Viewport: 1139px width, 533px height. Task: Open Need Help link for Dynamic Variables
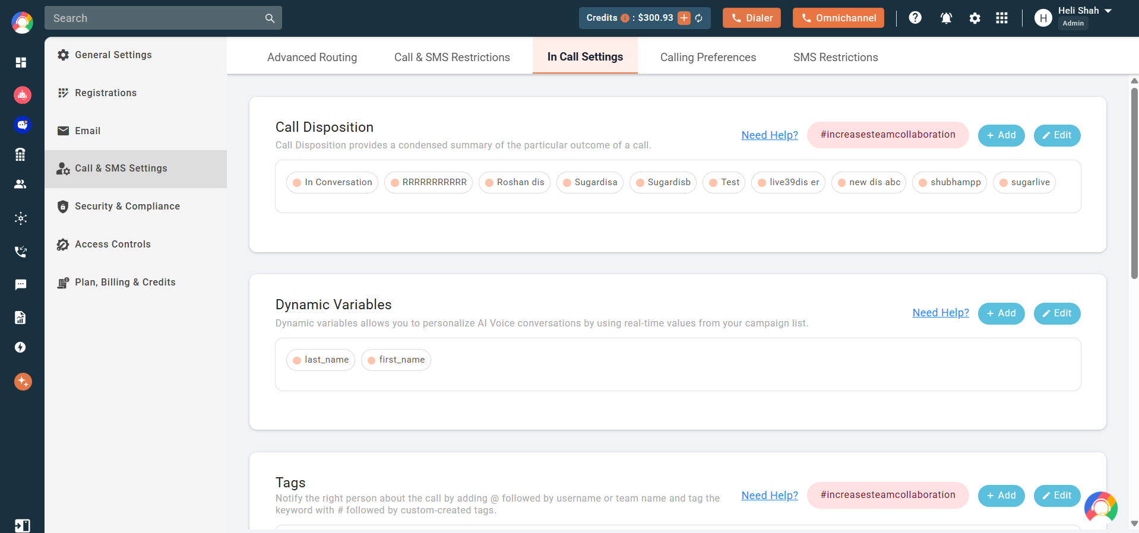pyautogui.click(x=941, y=313)
